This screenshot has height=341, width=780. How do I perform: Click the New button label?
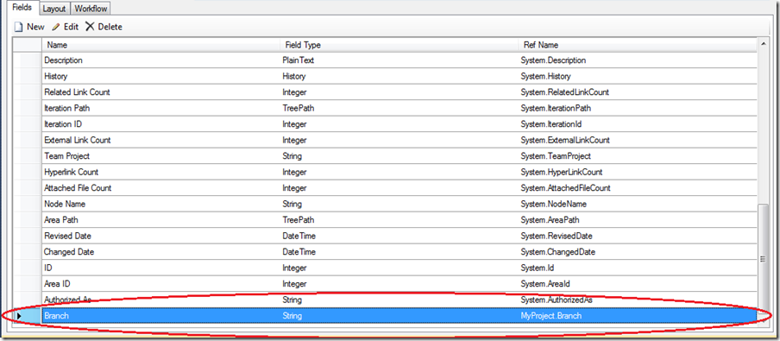35,27
